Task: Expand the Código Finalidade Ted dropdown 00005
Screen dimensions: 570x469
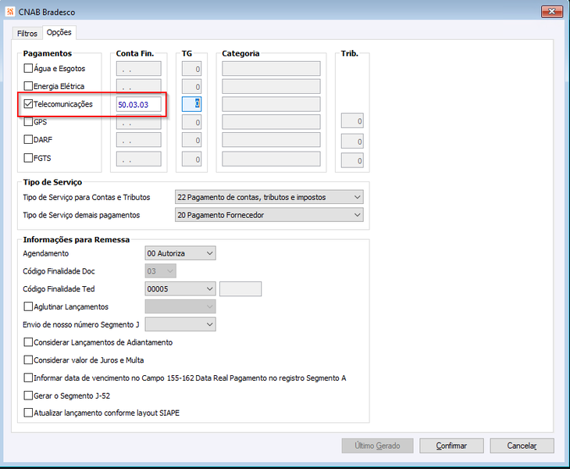Action: point(180,289)
